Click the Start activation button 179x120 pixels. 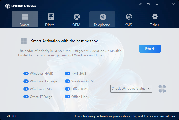pyautogui.click(x=150, y=49)
